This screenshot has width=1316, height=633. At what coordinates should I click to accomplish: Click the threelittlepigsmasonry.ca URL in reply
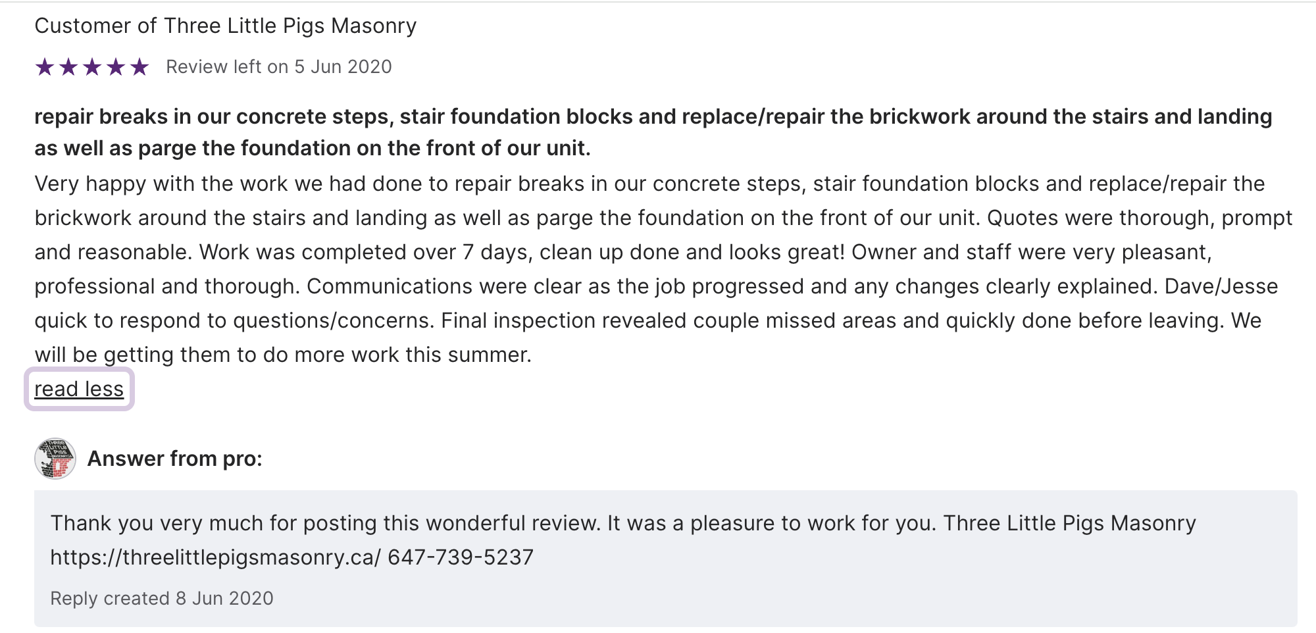point(215,557)
